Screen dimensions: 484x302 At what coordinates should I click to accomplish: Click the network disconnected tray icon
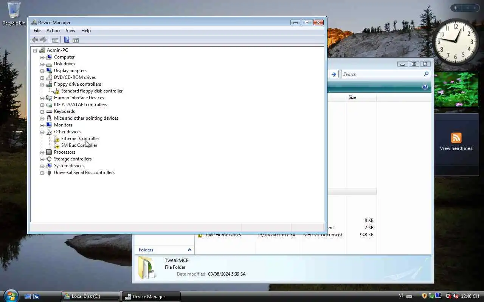(x=448, y=296)
